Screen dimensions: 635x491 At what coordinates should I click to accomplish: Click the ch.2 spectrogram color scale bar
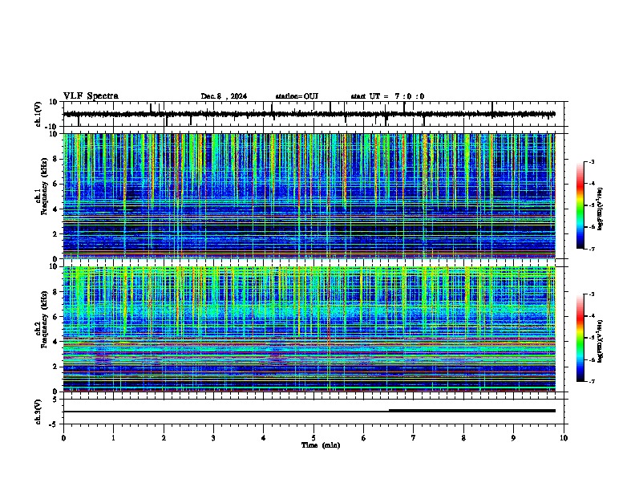[x=580, y=338]
